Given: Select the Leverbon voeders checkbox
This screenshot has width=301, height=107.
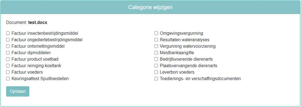Looking at the screenshot, I should tap(156, 72).
